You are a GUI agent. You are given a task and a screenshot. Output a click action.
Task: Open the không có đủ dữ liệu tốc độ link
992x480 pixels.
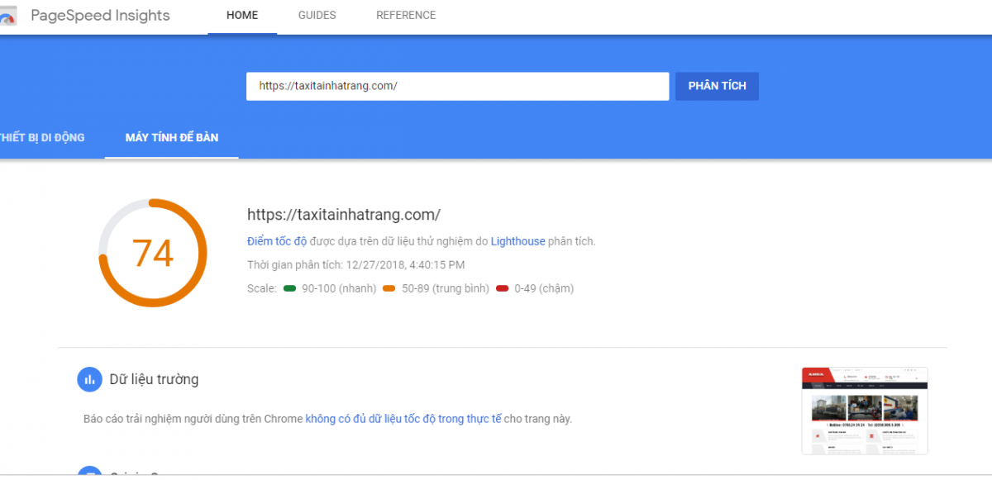click(x=403, y=419)
